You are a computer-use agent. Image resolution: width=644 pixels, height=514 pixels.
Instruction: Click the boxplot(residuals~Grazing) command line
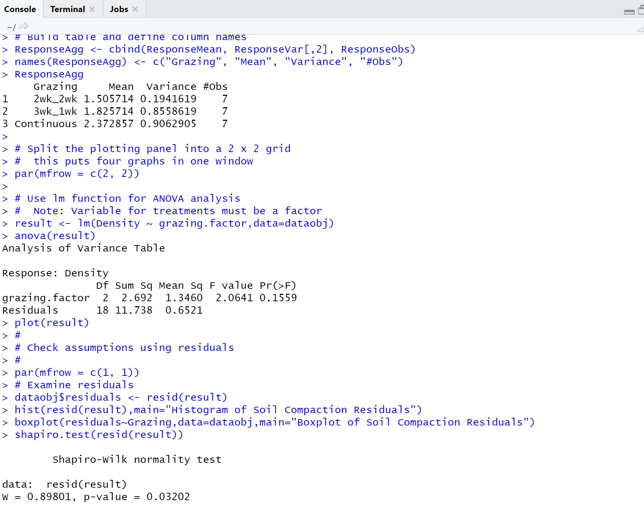coord(275,422)
